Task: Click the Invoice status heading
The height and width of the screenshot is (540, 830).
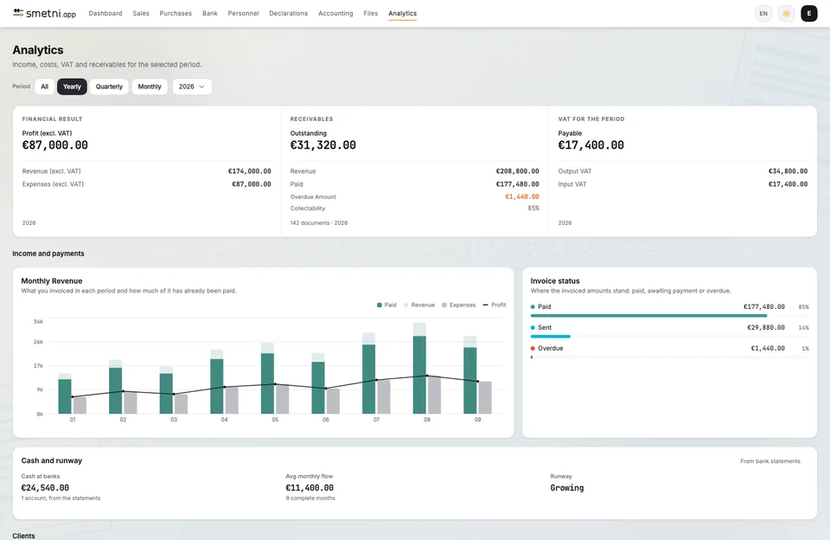Action: [555, 281]
